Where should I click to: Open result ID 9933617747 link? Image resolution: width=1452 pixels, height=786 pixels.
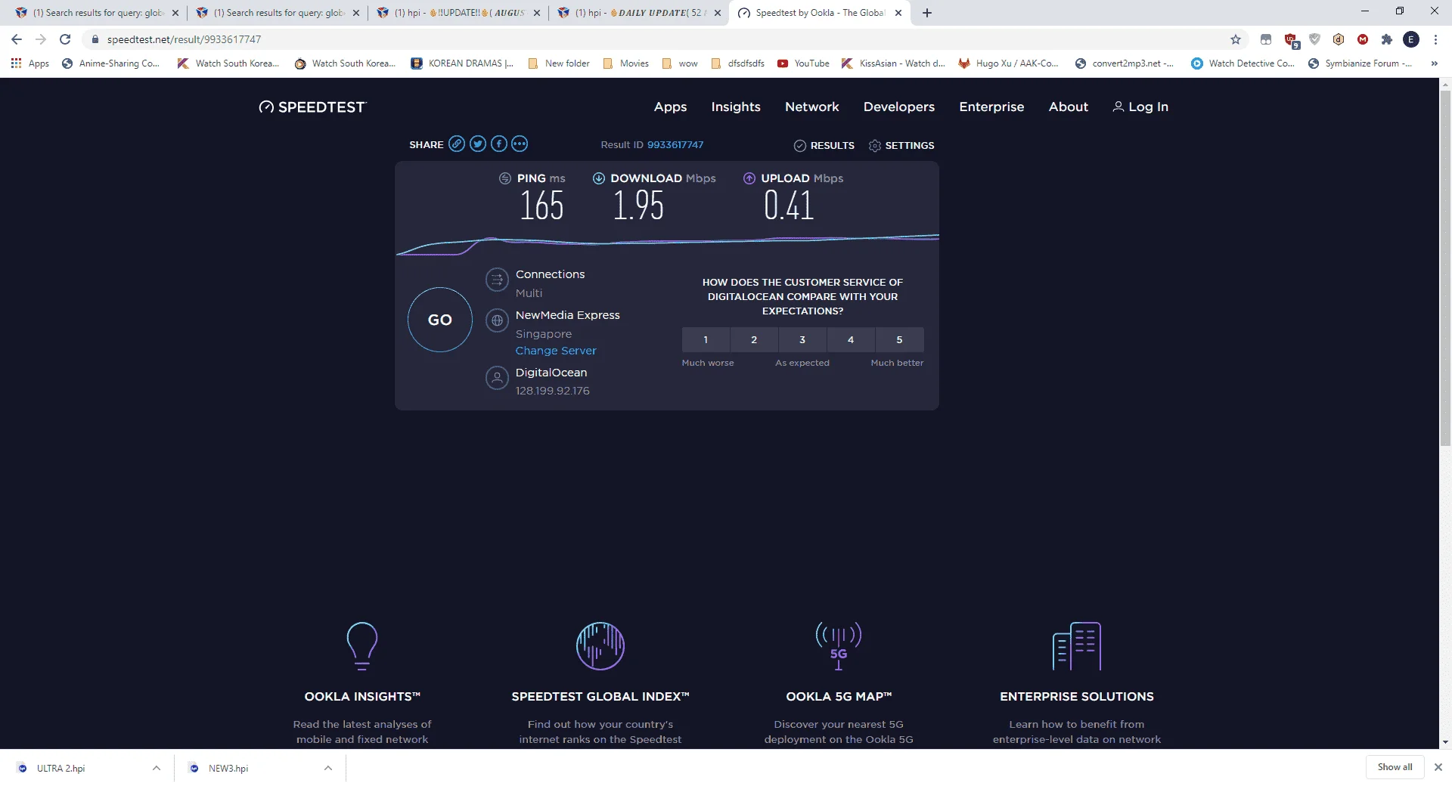(675, 145)
